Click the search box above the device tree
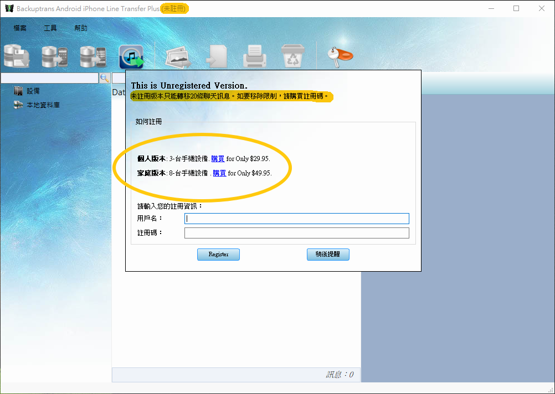This screenshot has width=555, height=394. pyautogui.click(x=49, y=78)
